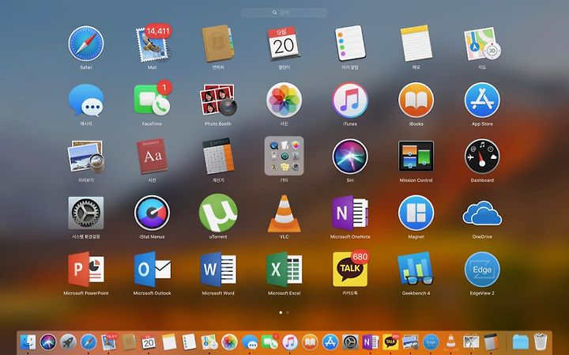Click the Launchpad rocket in the Dock
Screen dimensions: 569x355
click(x=68, y=342)
